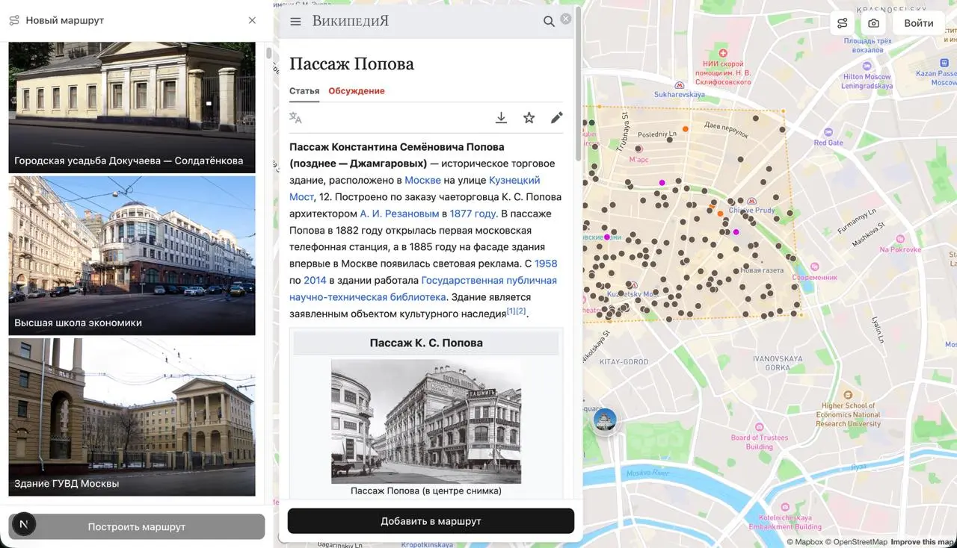Click the Hilton Moscow Leningradskaya hotel icon
The image size is (957, 548).
click(x=867, y=66)
